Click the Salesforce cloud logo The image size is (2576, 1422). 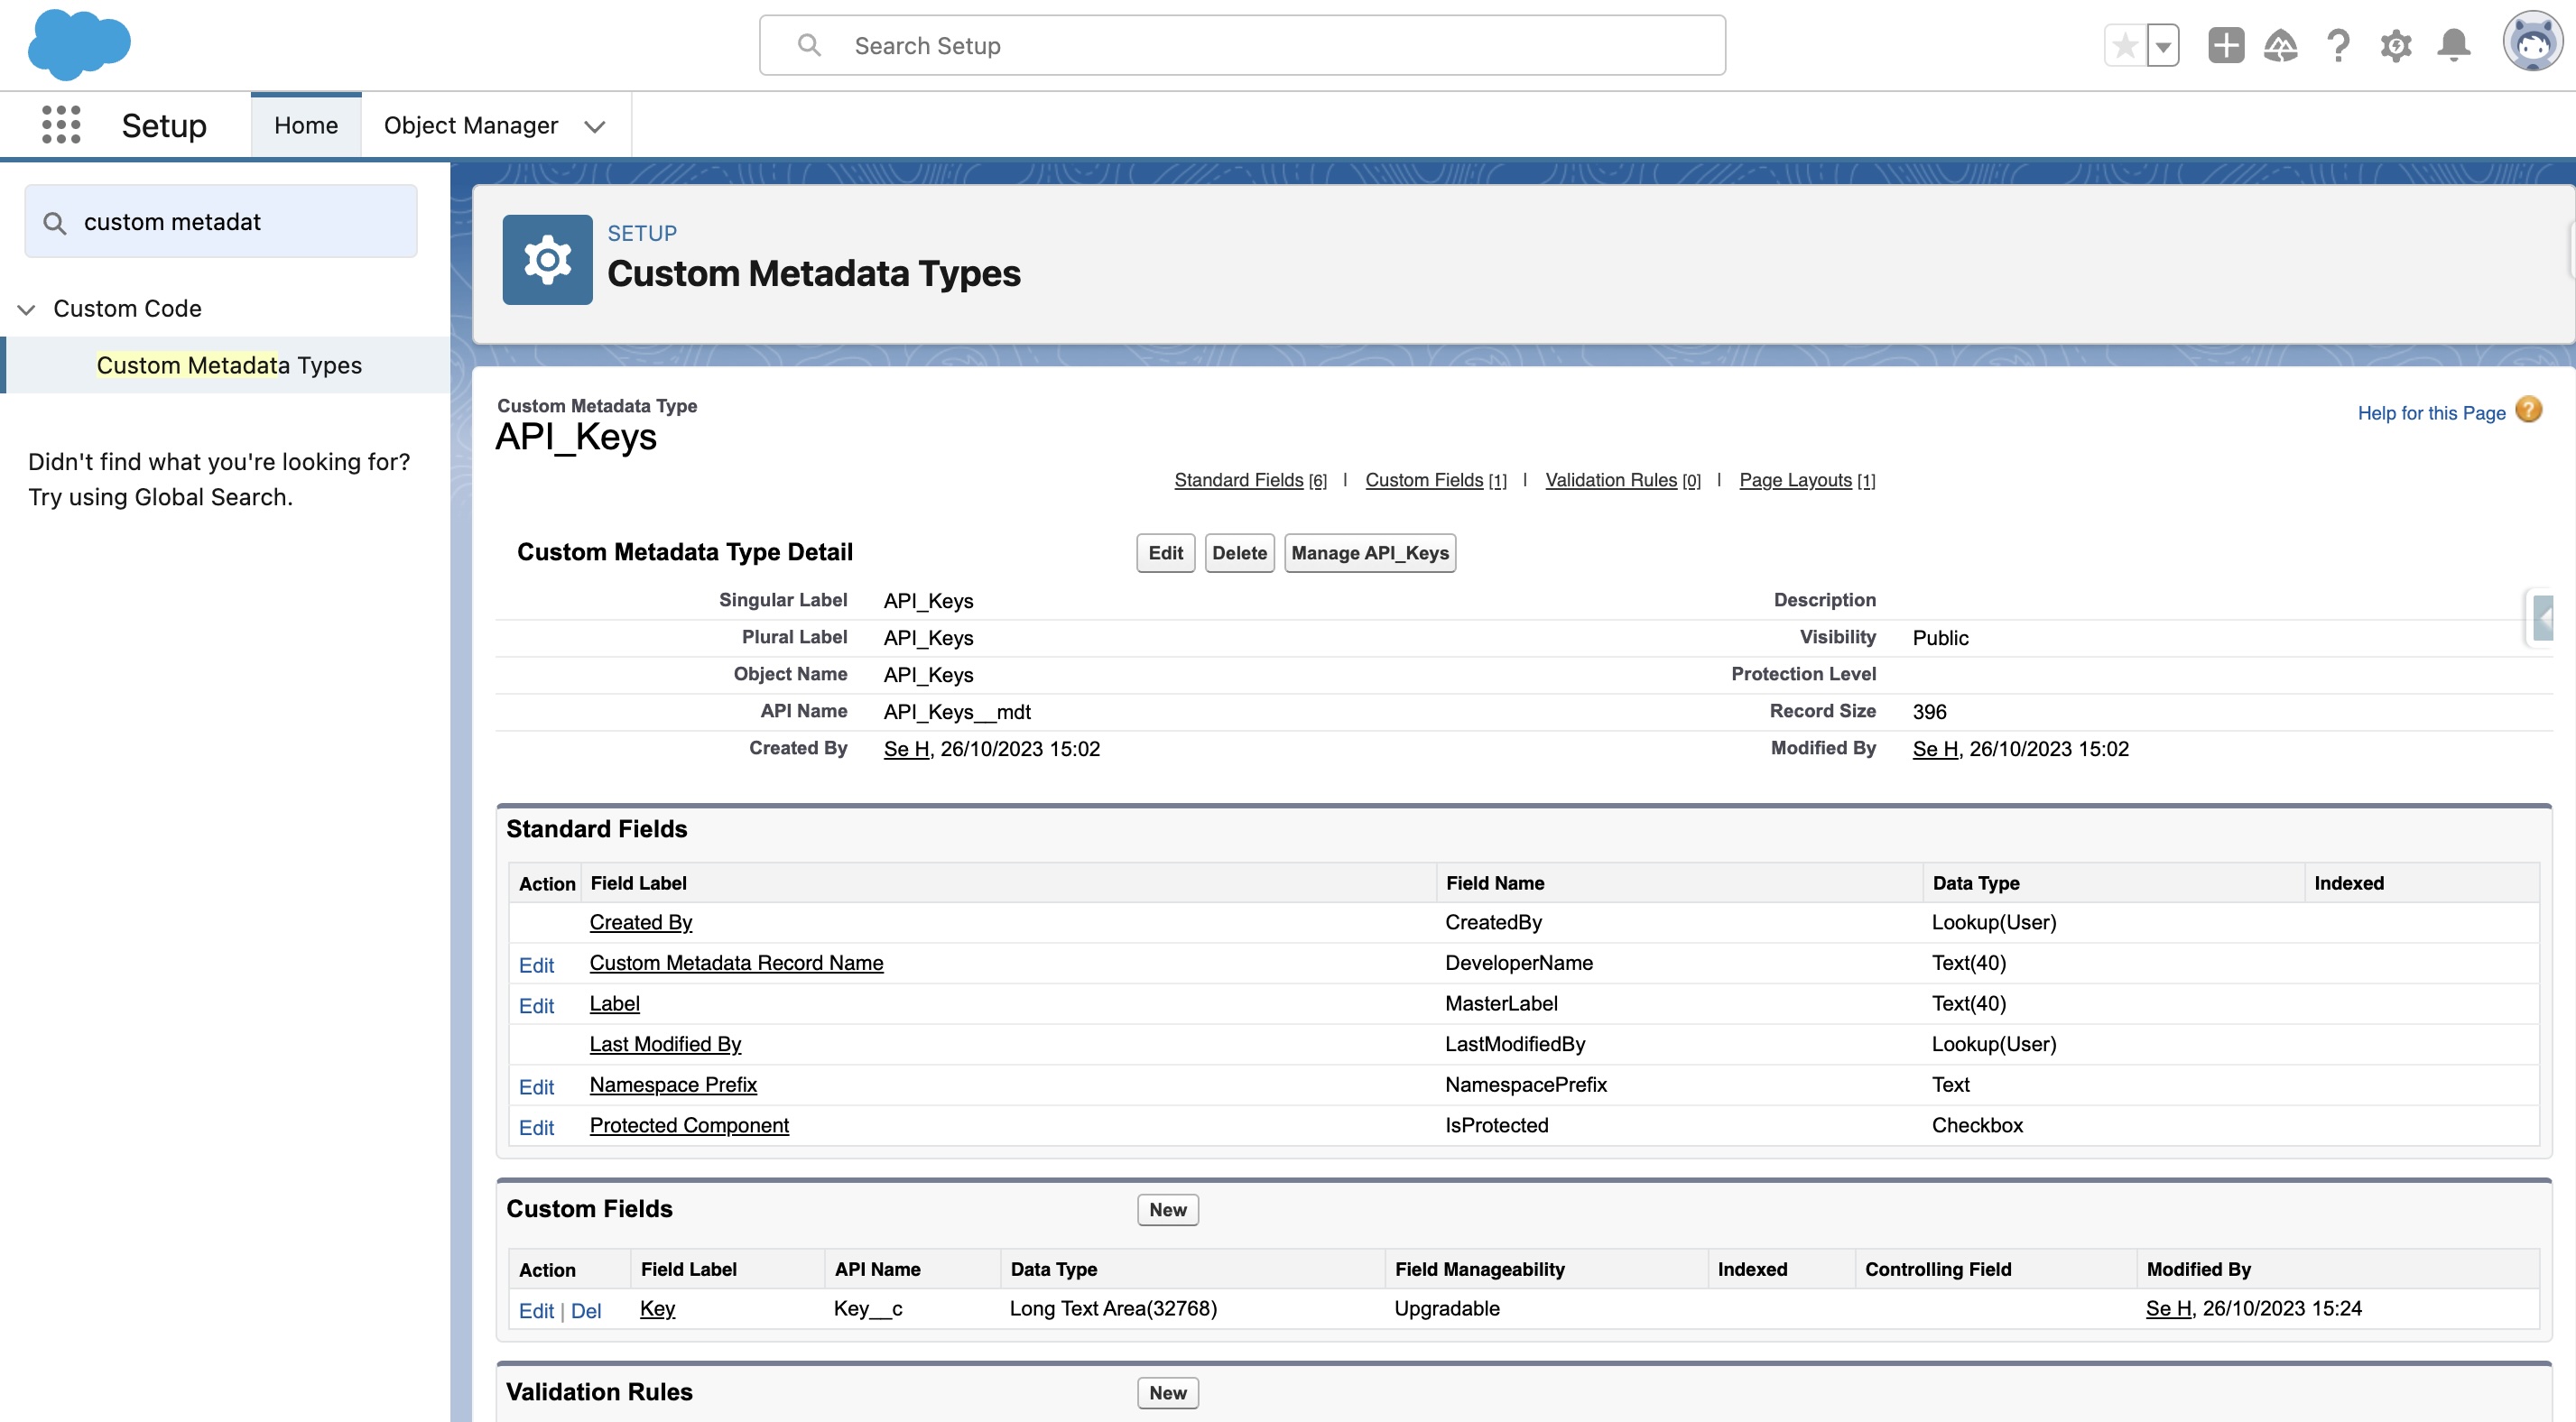[x=79, y=45]
